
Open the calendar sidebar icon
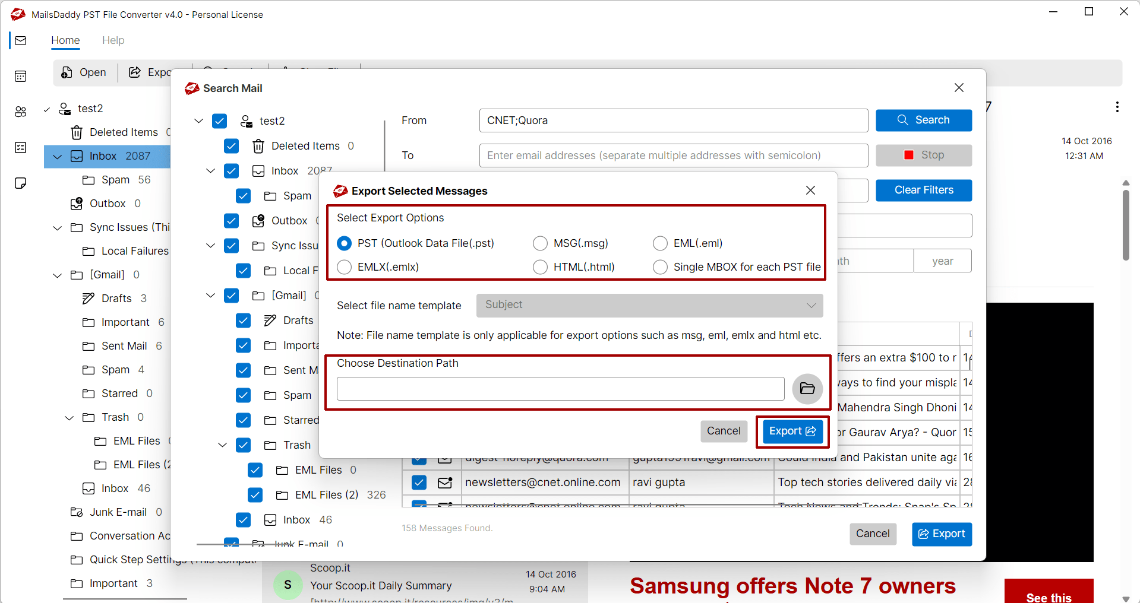coord(21,76)
